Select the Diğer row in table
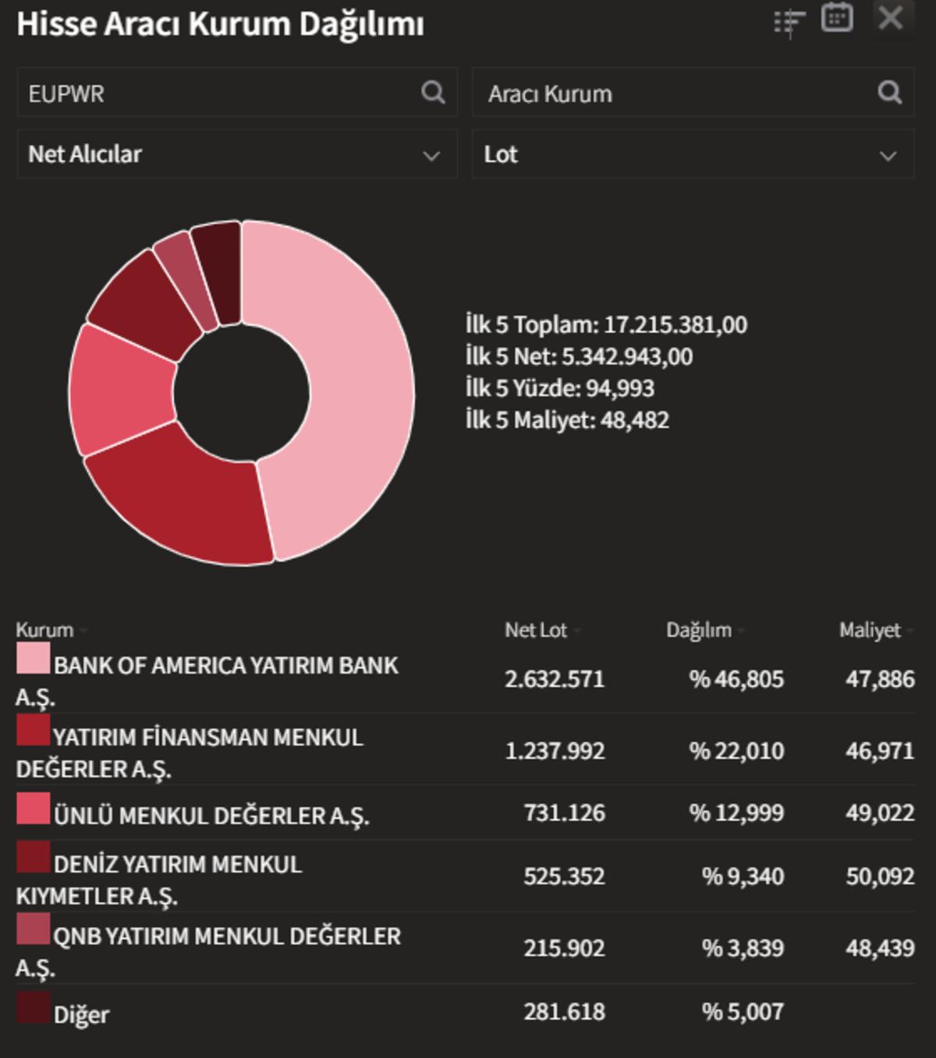936x1058 pixels. pos(81,1014)
